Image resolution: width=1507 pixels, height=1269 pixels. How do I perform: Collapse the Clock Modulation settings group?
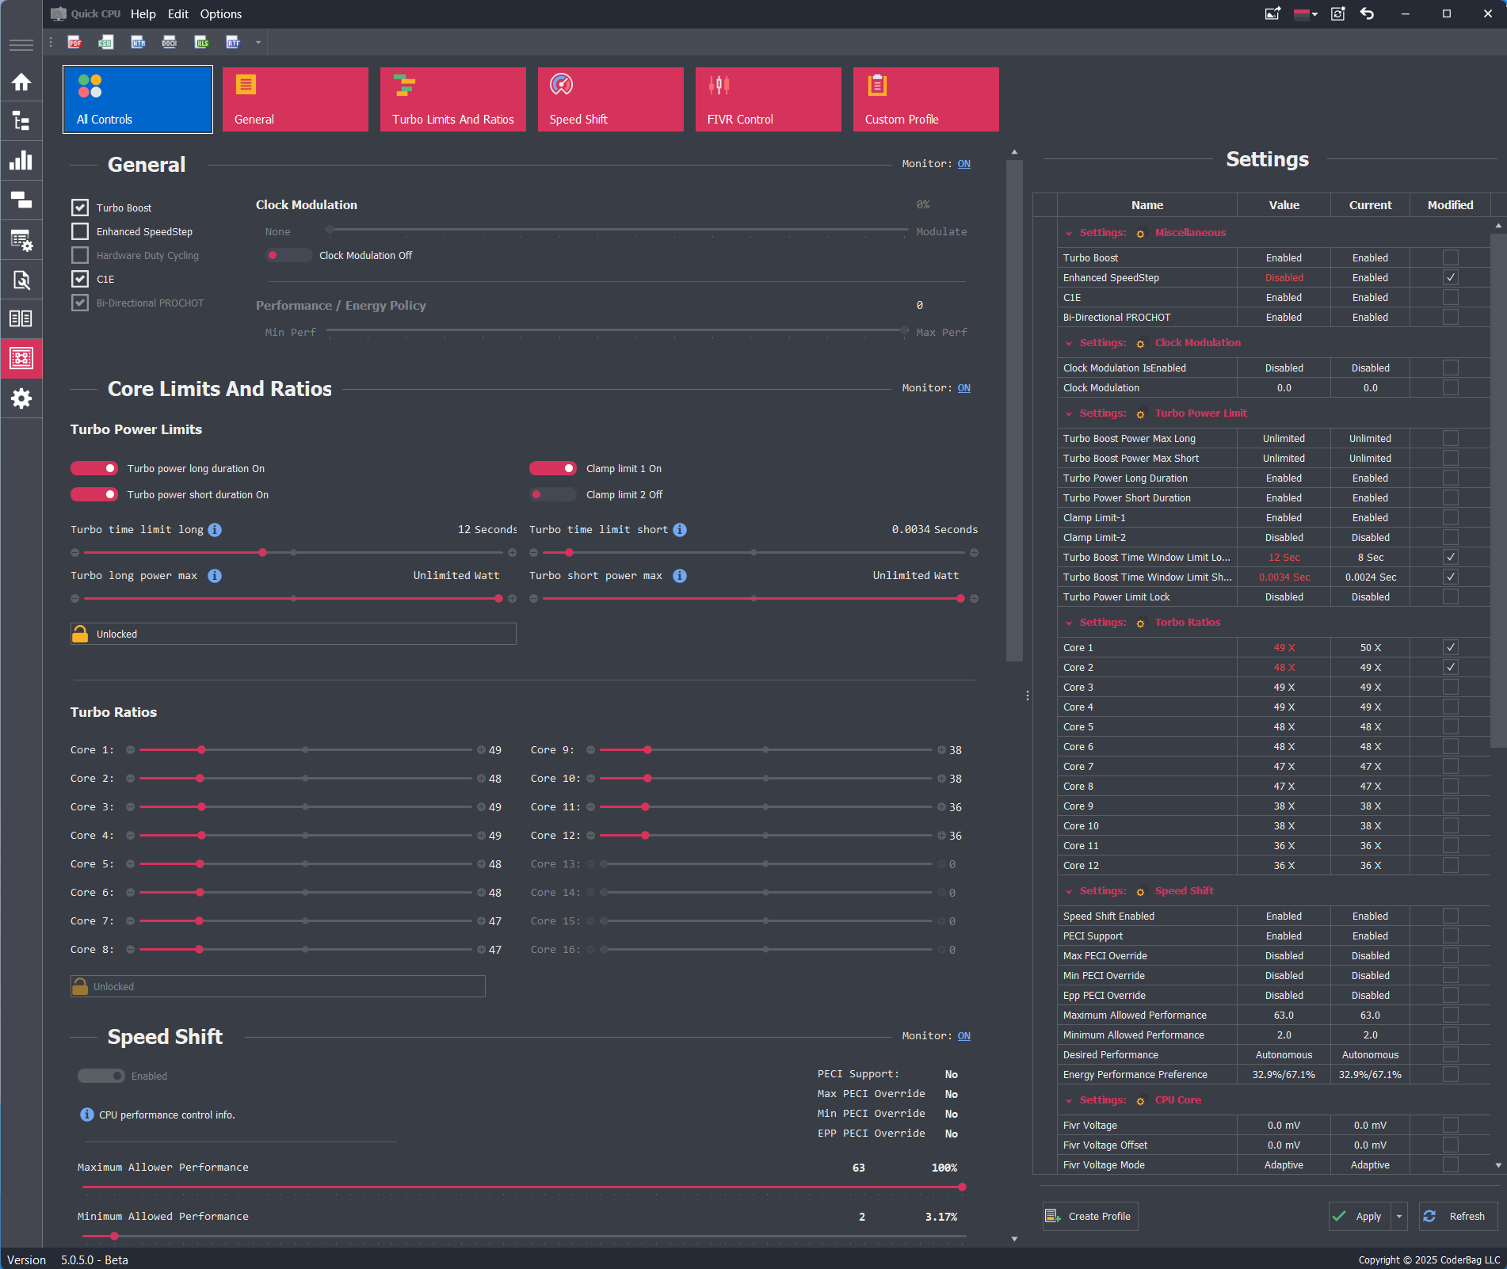click(1069, 343)
